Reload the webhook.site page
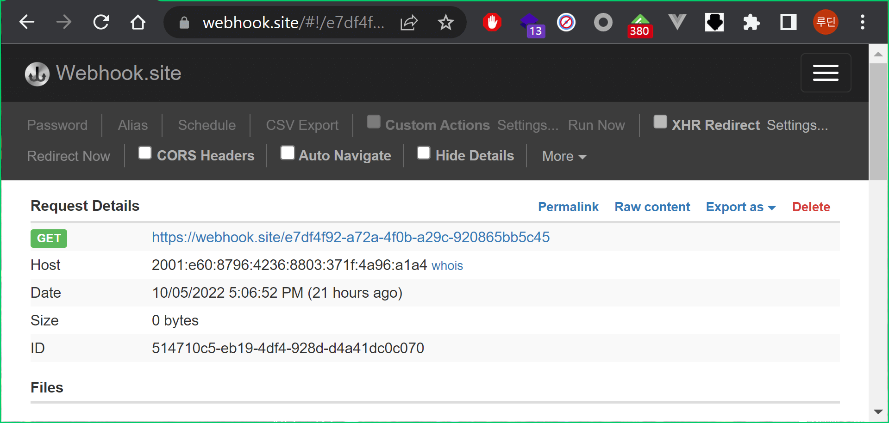Screen dimensions: 889x423 (101, 22)
